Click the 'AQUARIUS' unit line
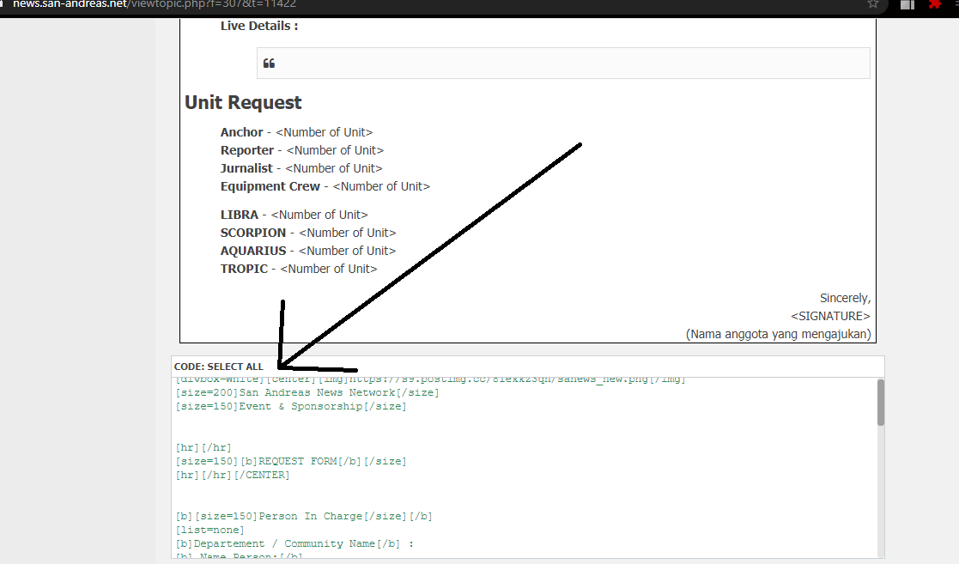The image size is (959, 564). pos(308,251)
